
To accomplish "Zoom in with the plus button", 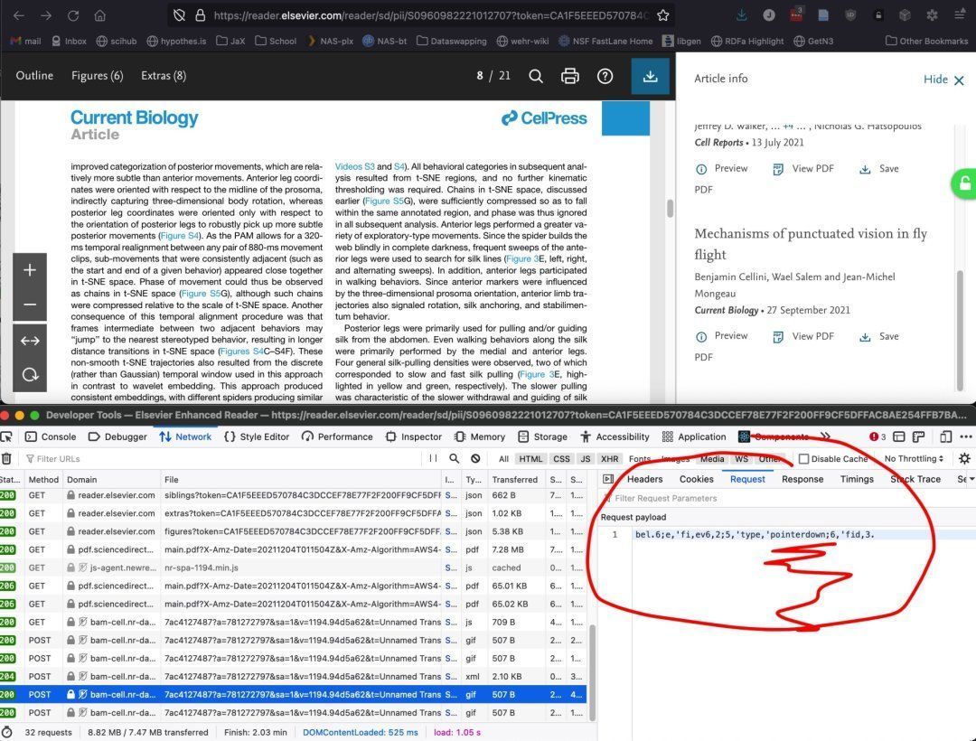I will pos(30,270).
